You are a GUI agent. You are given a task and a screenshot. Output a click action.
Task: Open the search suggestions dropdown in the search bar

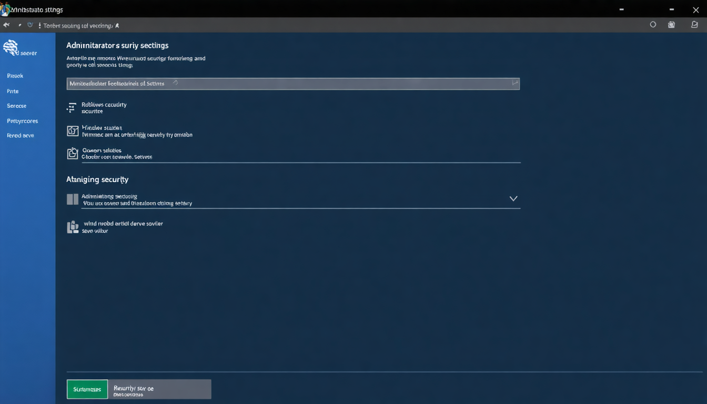[x=514, y=83]
